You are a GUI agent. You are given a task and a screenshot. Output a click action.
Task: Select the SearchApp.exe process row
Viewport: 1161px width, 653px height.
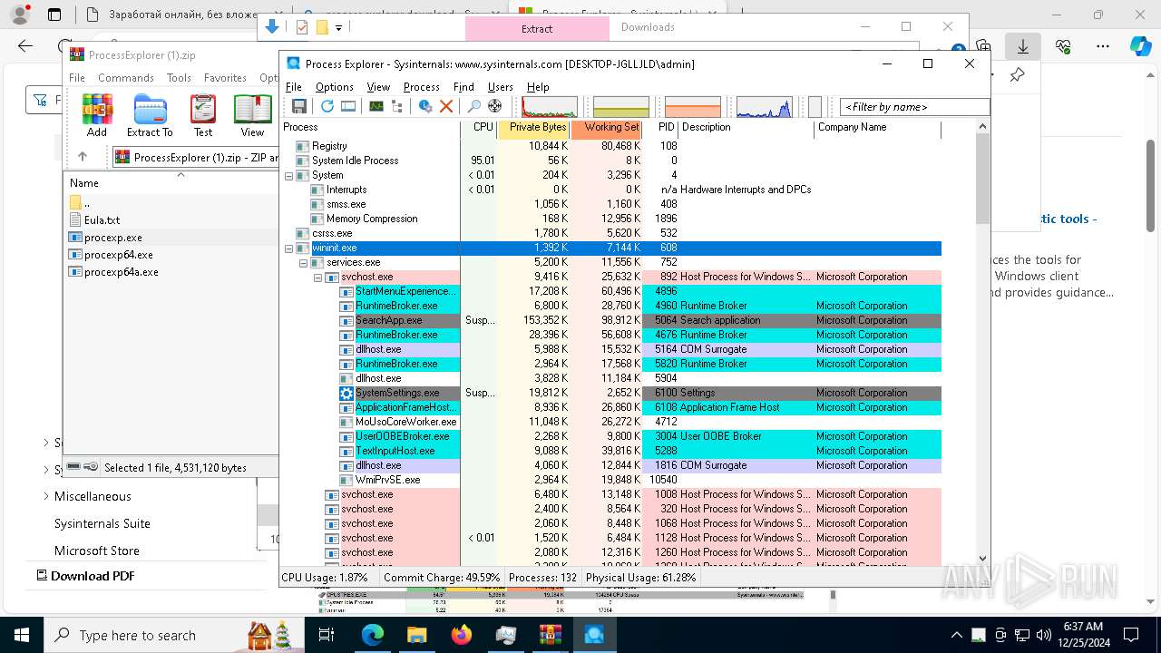pyautogui.click(x=612, y=320)
